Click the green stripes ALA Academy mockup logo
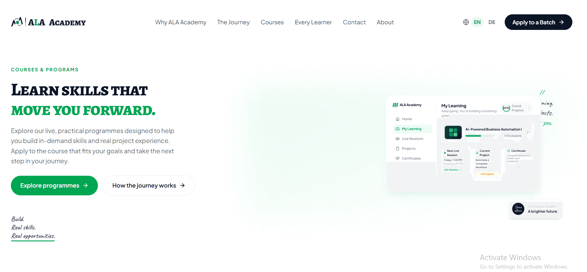This screenshot has width=587, height=272. click(395, 105)
